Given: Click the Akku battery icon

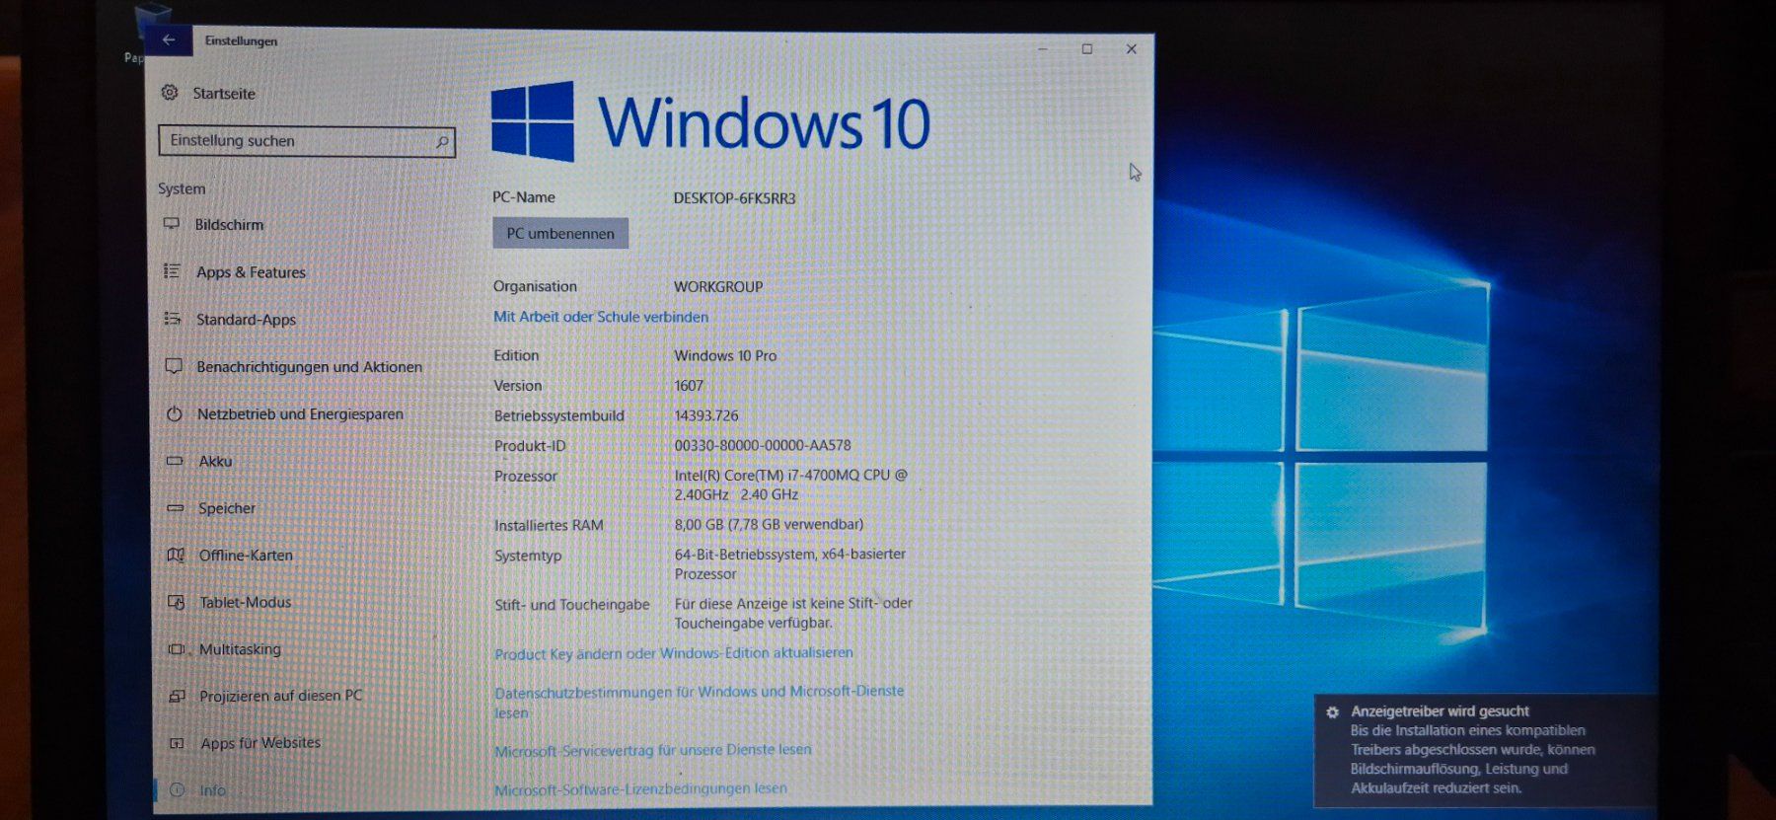Looking at the screenshot, I should 175,461.
